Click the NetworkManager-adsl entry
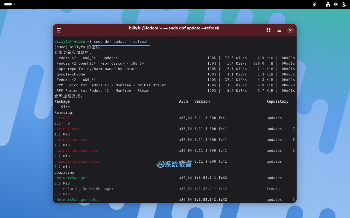350x218 pixels. 77,199
